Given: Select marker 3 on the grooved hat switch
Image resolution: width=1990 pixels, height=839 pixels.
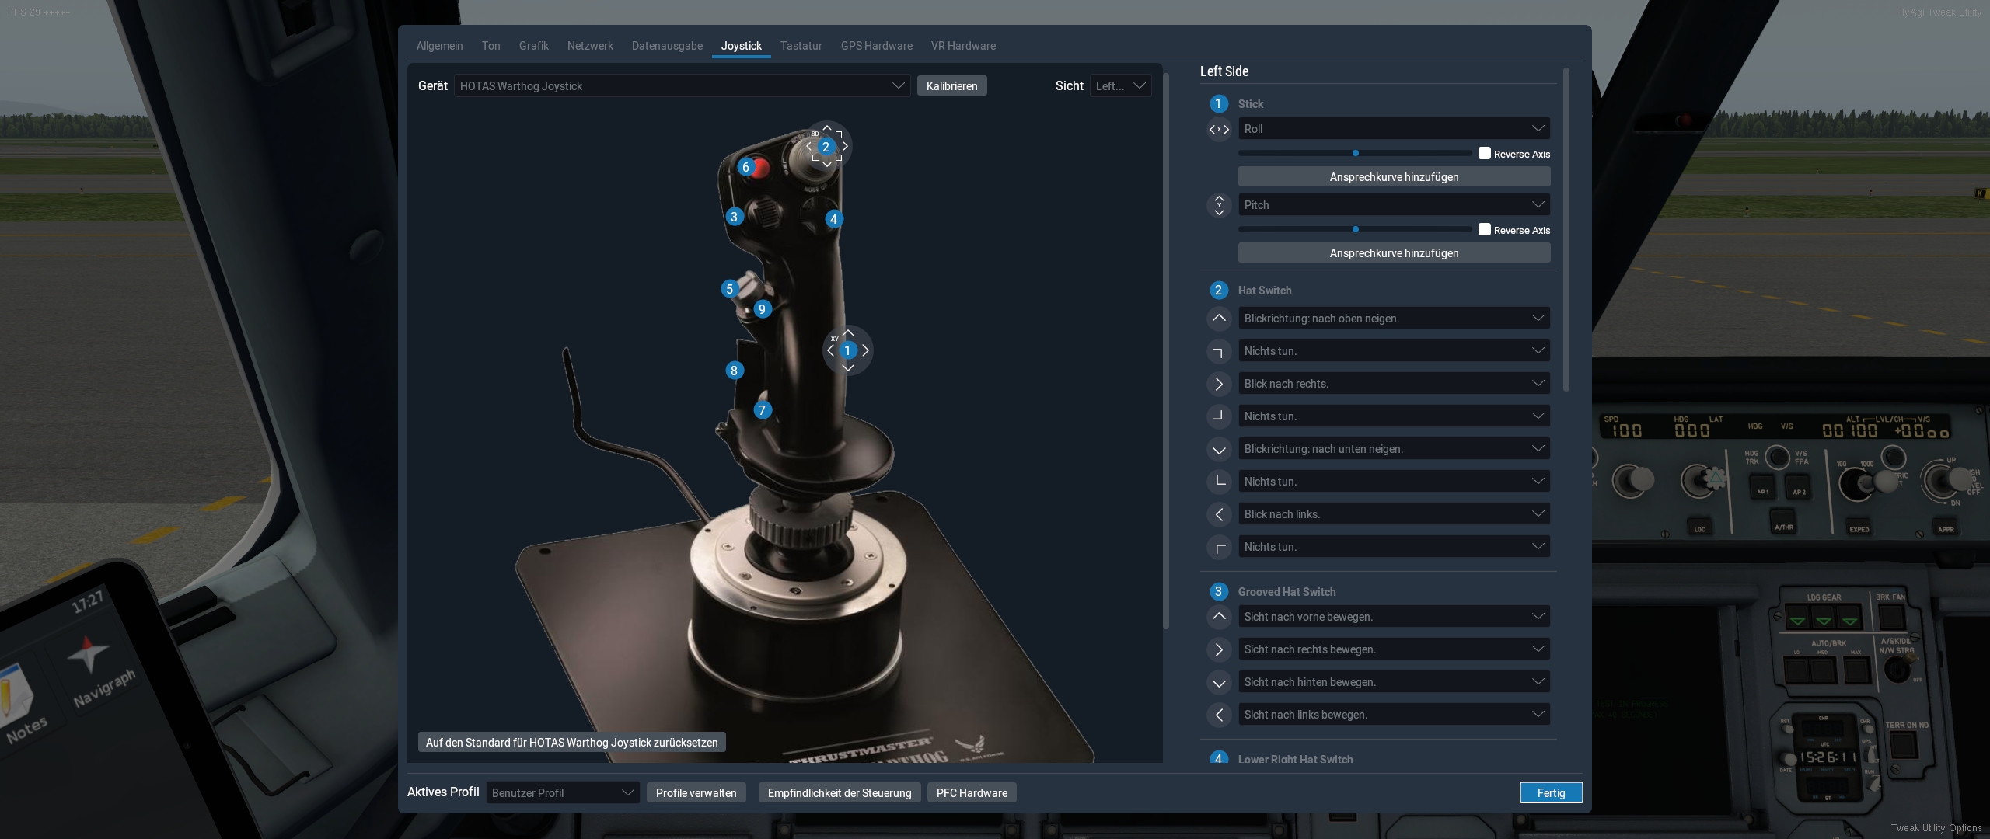Looking at the screenshot, I should coord(734,217).
